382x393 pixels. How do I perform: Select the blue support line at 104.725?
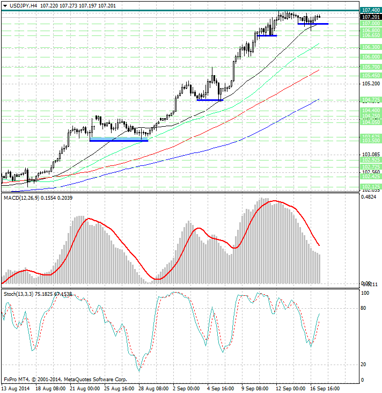(x=210, y=100)
